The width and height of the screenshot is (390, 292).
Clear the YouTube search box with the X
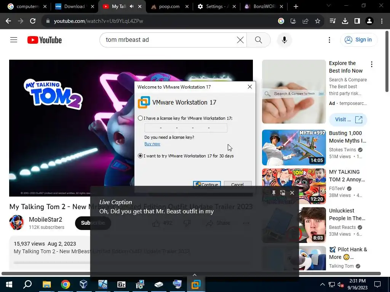click(240, 40)
